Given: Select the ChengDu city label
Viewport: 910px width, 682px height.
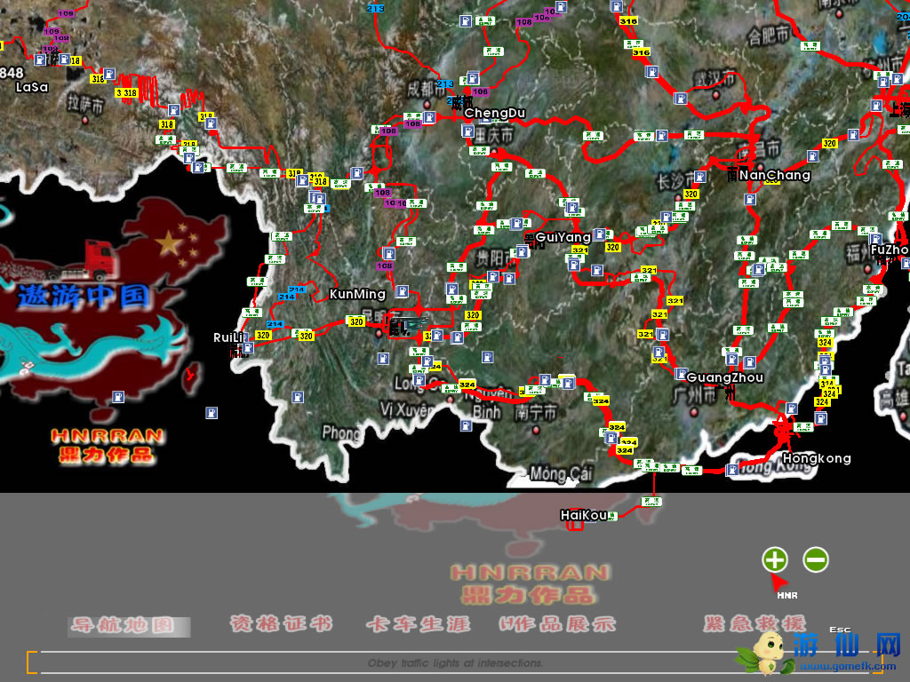Looking at the screenshot, I should (x=494, y=113).
